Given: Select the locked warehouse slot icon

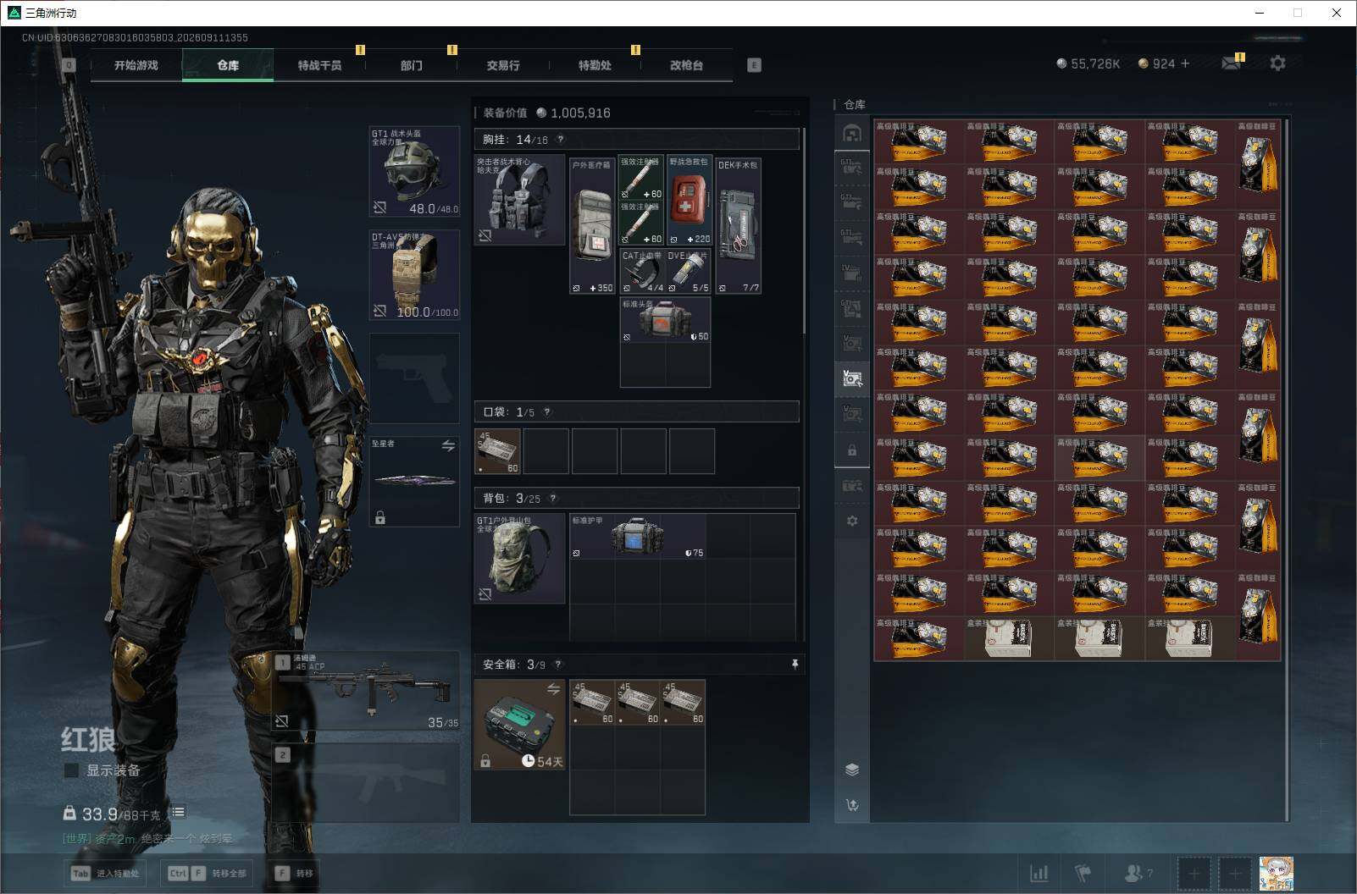Looking at the screenshot, I should [x=852, y=450].
